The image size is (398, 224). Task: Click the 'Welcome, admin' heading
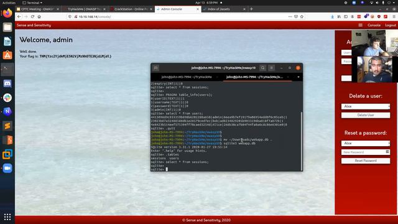(x=46, y=40)
